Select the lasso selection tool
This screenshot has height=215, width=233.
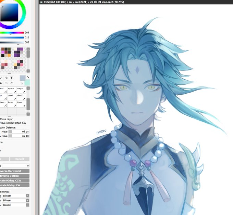point(1,83)
